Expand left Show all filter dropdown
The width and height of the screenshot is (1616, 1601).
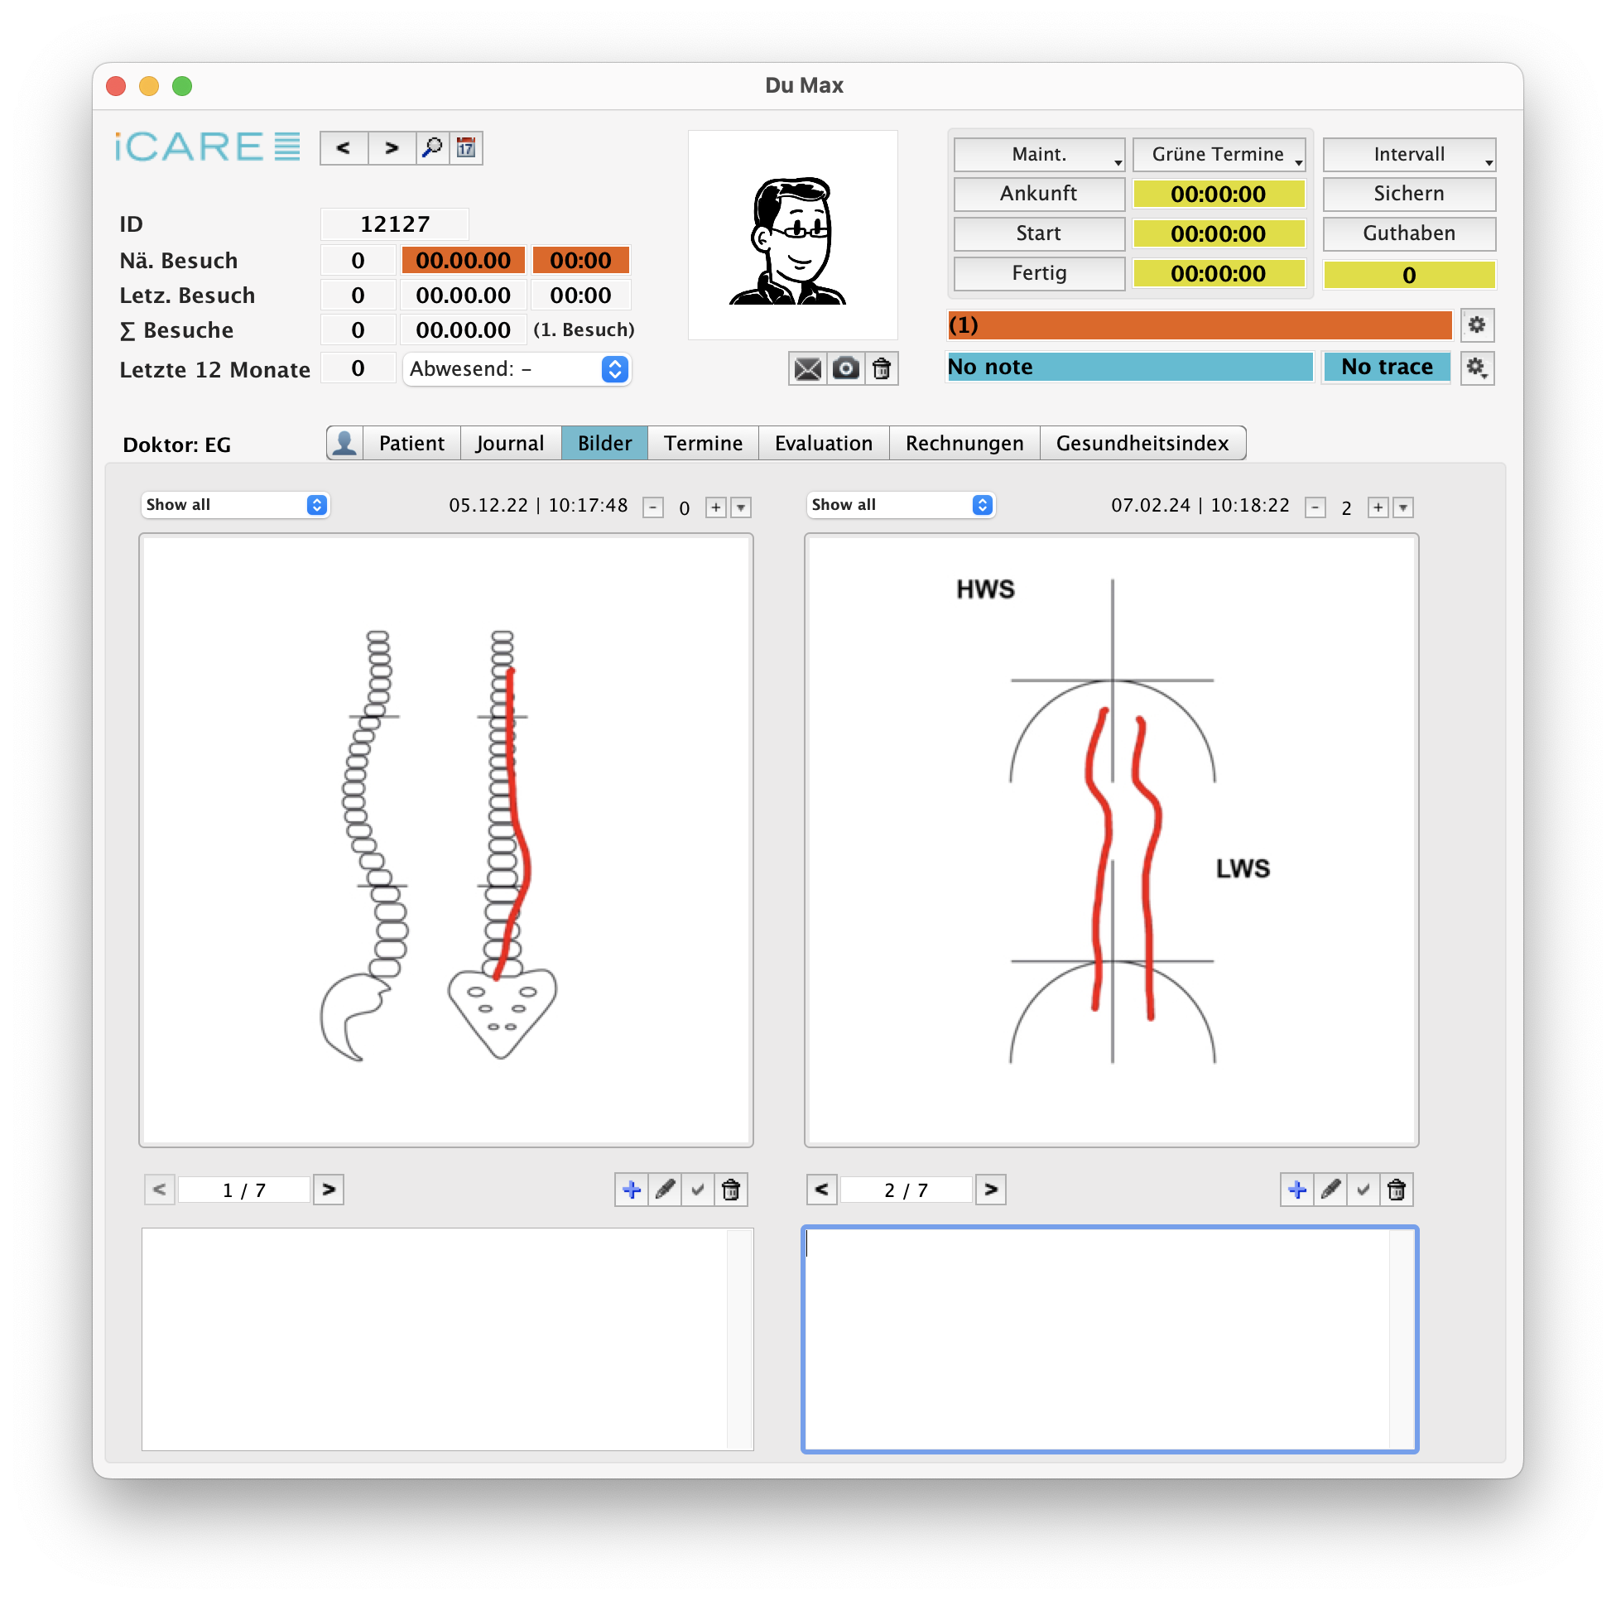click(235, 504)
